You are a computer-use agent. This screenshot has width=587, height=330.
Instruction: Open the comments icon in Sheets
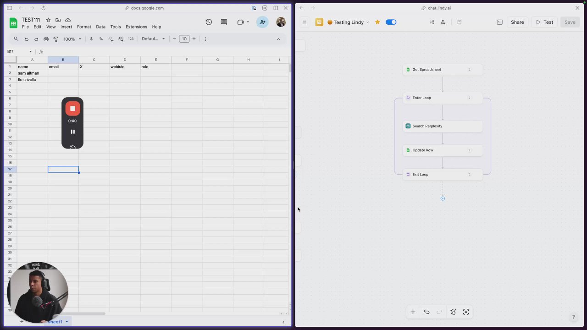coord(224,22)
